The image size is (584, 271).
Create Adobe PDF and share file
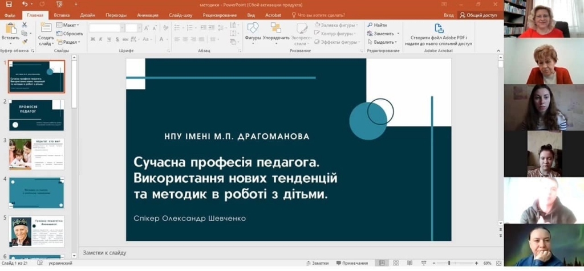439,35
